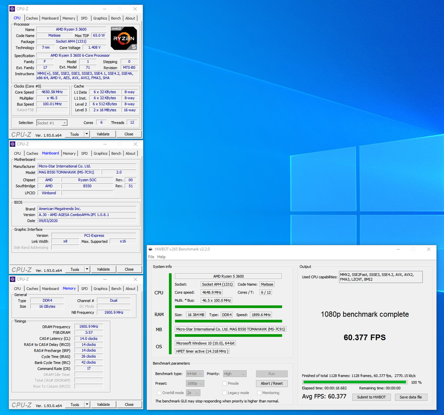Click Close button in top CPU-Z window
Viewport: 444px width, 415px height.
(129, 134)
